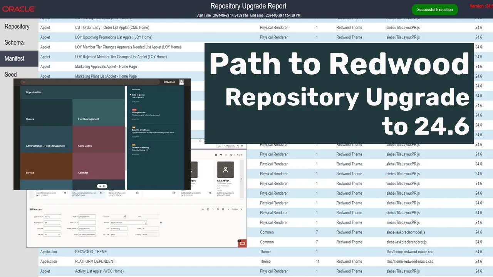Image resolution: width=493 pixels, height=277 pixels.
Task: Click the Email field in contact form
Action: (x=87, y=234)
